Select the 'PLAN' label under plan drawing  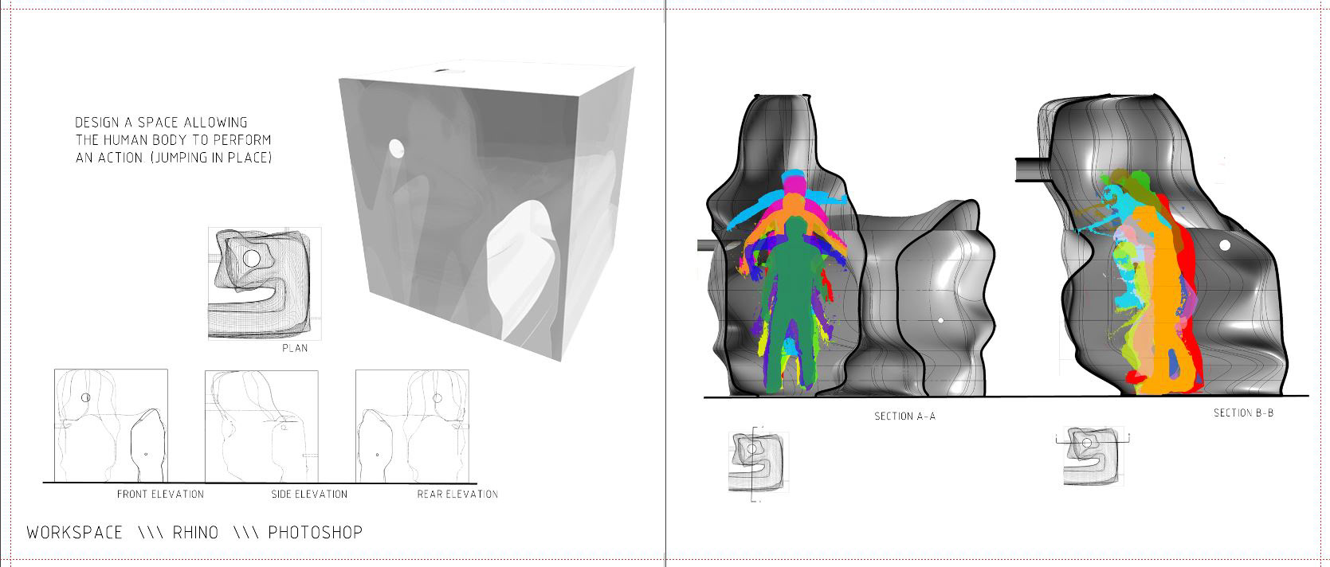pos(295,348)
